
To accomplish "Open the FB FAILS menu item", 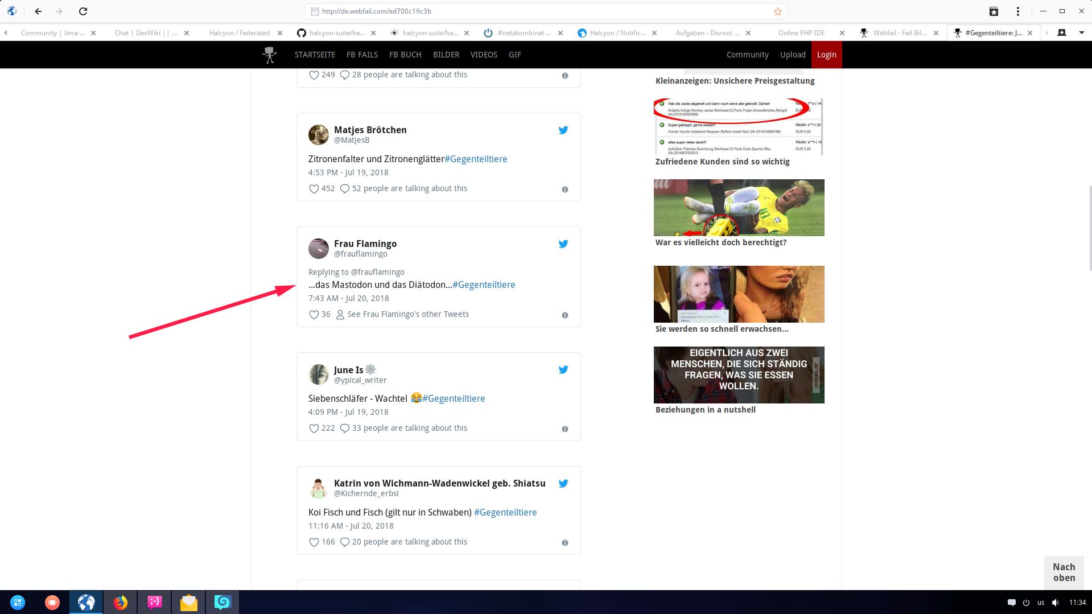I will pos(362,55).
